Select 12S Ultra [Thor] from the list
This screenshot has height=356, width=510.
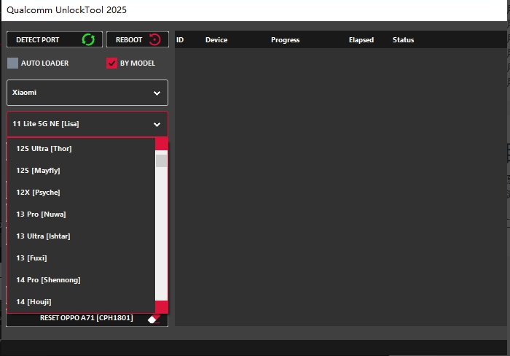pyautogui.click(x=81, y=149)
